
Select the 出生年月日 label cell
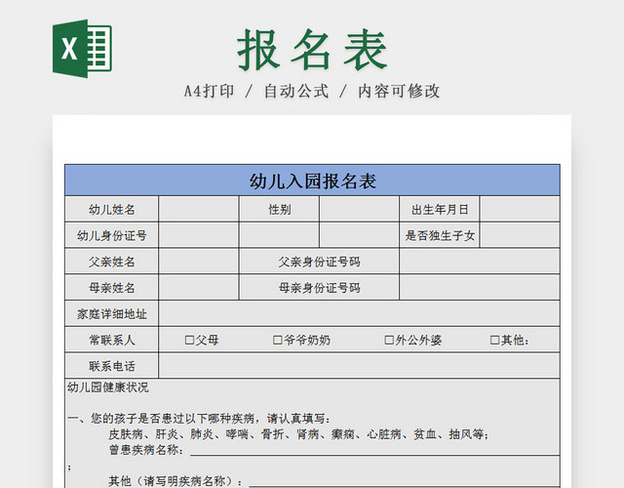point(440,209)
